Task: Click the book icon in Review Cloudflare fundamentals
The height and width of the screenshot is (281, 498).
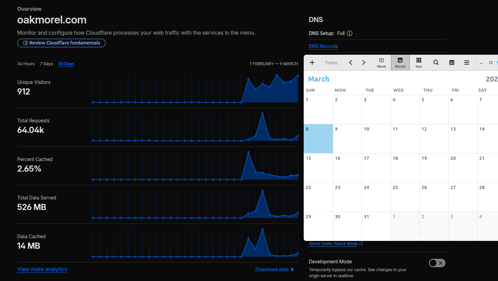Action: [x=25, y=43]
